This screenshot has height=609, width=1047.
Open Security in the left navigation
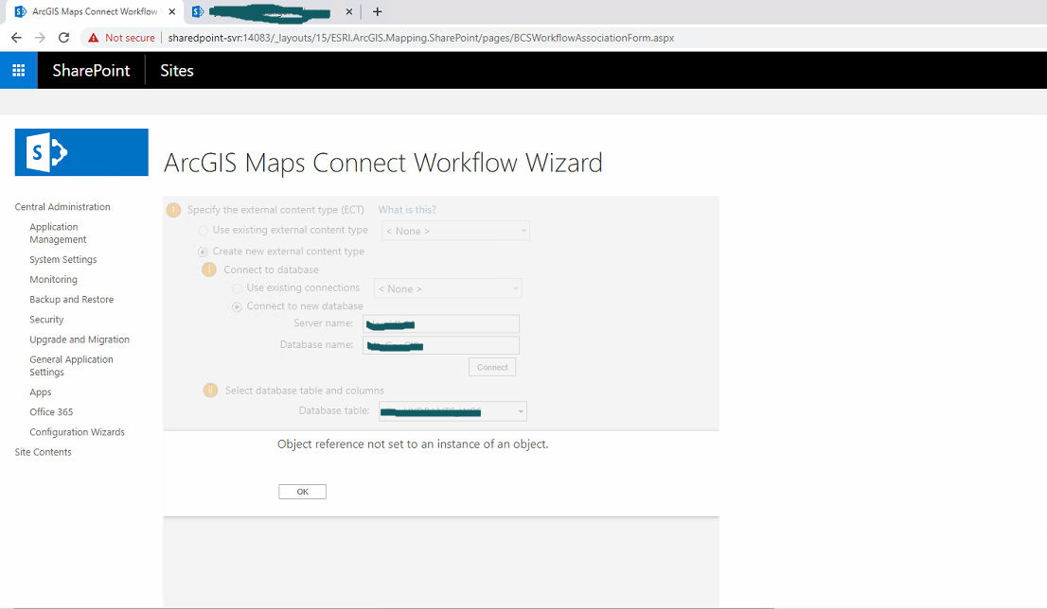coord(46,320)
